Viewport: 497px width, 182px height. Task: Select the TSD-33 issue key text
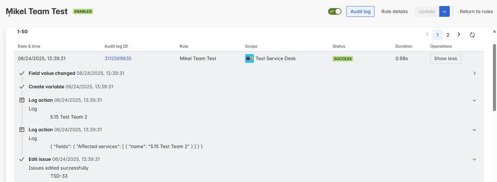coord(59,176)
